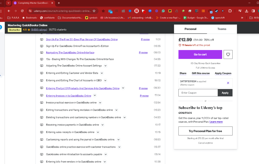Expand introduction to accounts payable lecture

tap(106, 154)
